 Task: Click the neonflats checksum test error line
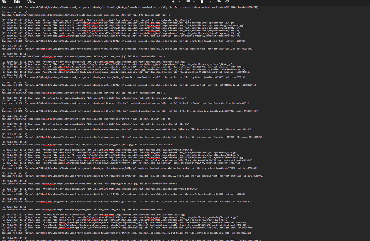[x=128, y=49]
